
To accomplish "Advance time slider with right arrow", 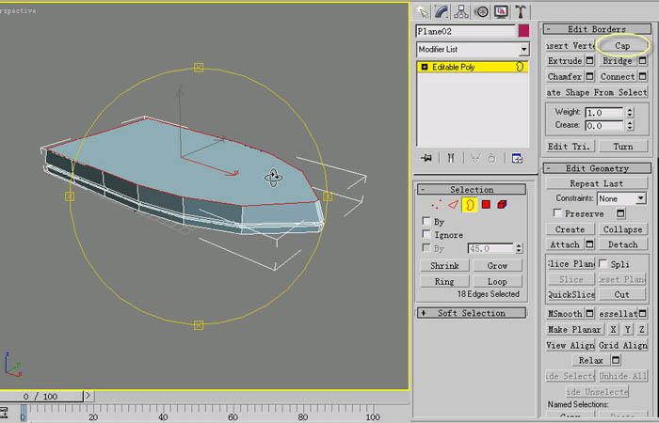I will [x=88, y=396].
